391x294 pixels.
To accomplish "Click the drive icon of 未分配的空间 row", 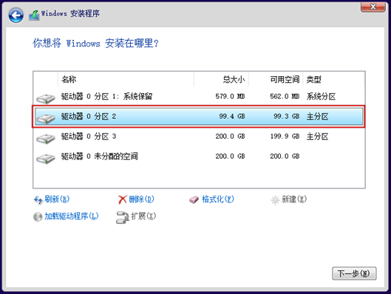I will 46,159.
